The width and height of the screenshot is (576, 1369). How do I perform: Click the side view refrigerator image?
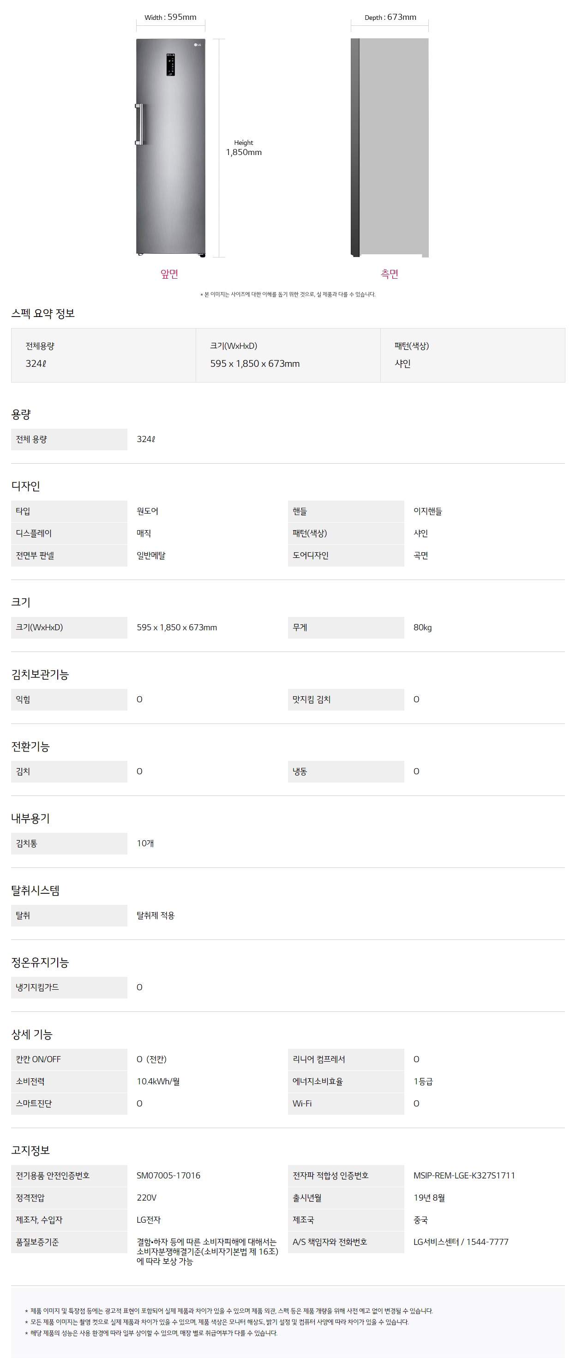point(390,147)
